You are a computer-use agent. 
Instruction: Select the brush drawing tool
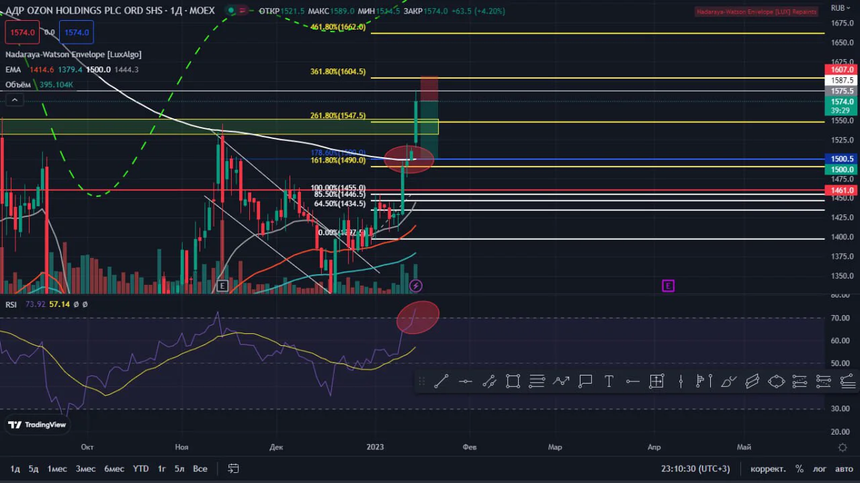(x=728, y=382)
